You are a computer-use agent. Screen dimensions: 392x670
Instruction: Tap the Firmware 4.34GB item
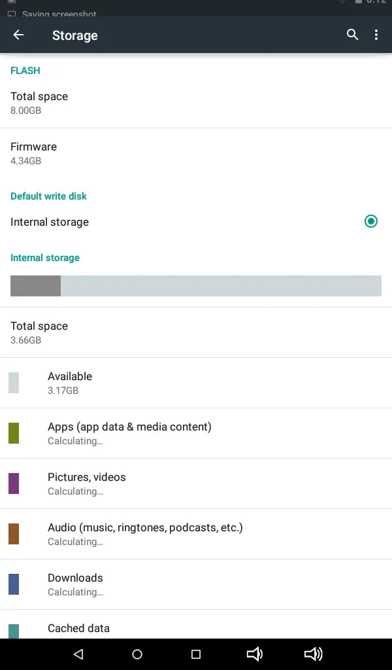click(196, 153)
